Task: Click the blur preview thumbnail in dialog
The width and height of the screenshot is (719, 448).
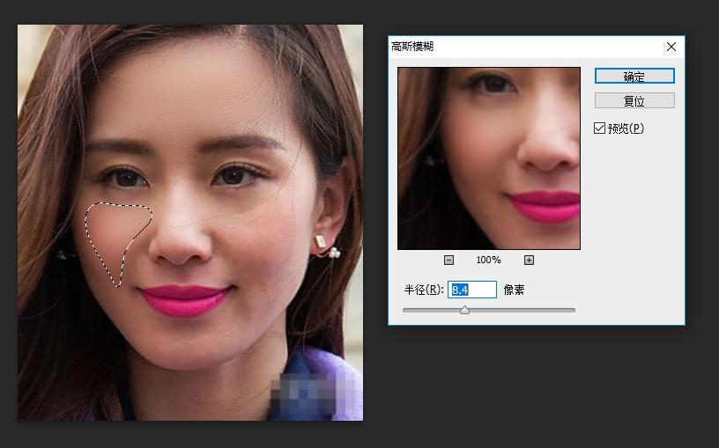Action: [x=489, y=158]
